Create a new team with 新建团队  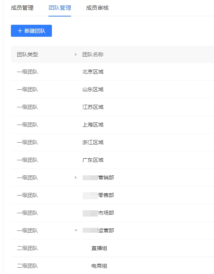[31, 31]
